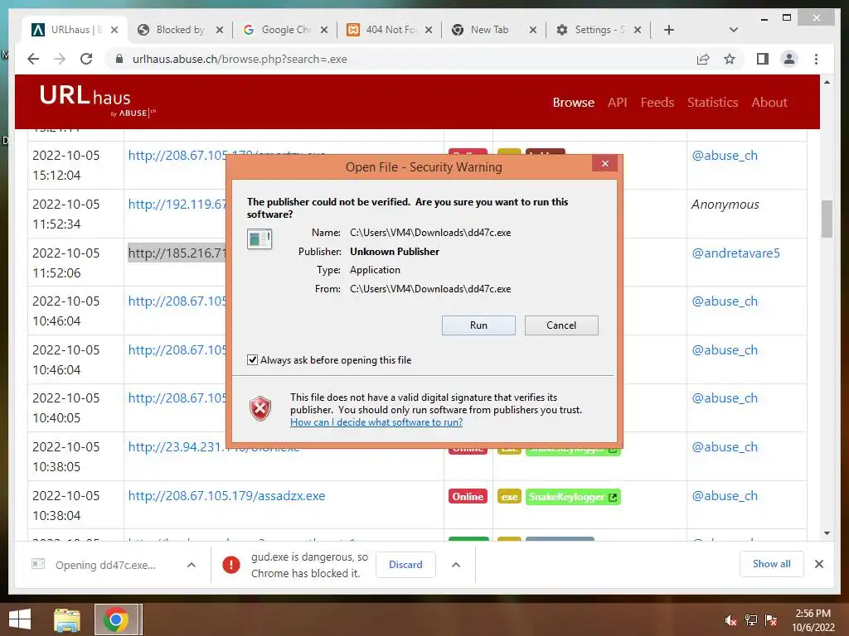Open 'How can I decide what software to run?' link
Image resolution: width=849 pixels, height=636 pixels.
[x=376, y=422]
